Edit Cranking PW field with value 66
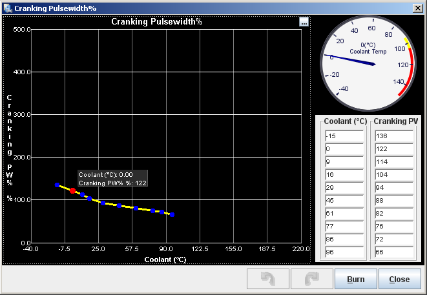 coord(394,252)
